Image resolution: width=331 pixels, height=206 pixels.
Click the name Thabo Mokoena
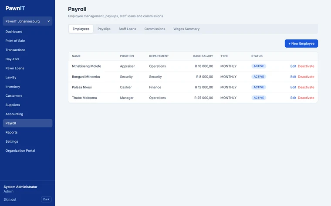point(84,98)
